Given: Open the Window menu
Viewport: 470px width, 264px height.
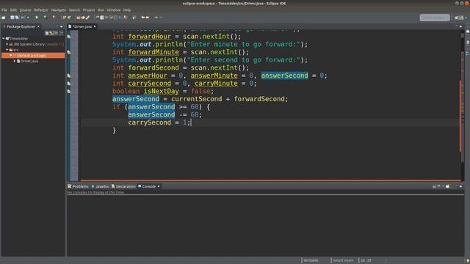Looking at the screenshot, I should [x=114, y=10].
